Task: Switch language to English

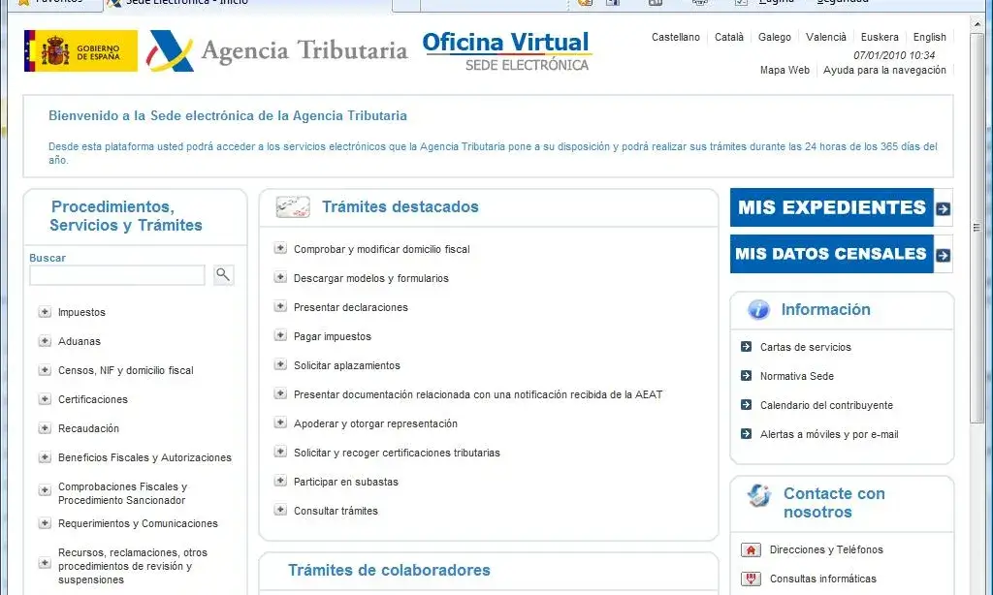Action: click(930, 38)
